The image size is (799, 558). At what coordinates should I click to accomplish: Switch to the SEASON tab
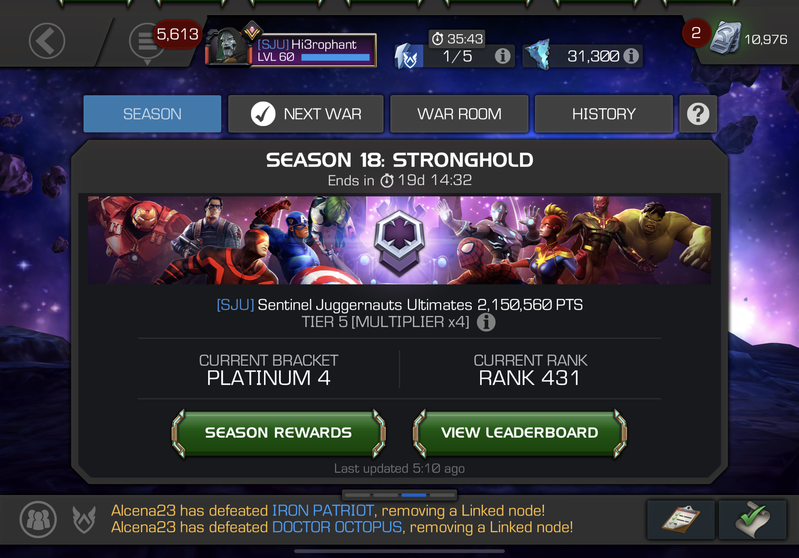152,114
